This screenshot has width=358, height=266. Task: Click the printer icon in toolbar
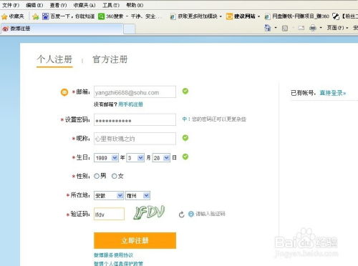point(312,28)
